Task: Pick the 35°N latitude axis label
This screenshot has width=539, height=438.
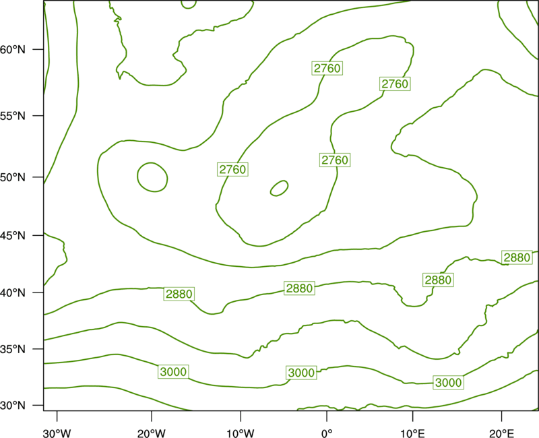Action: tap(13, 349)
